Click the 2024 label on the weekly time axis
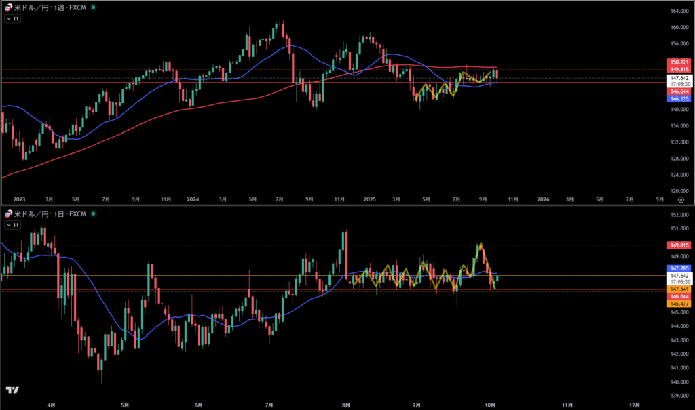 click(x=193, y=199)
